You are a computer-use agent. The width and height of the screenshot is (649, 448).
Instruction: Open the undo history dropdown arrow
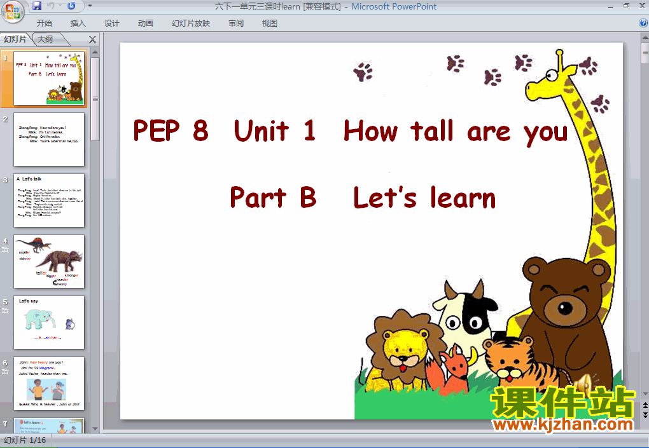(x=60, y=6)
